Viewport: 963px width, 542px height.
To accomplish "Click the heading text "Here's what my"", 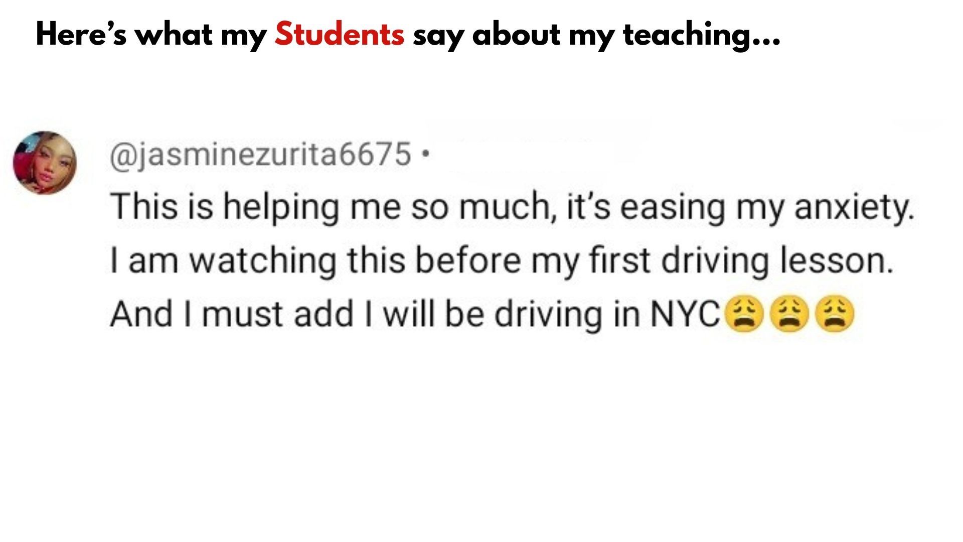I will [x=151, y=36].
